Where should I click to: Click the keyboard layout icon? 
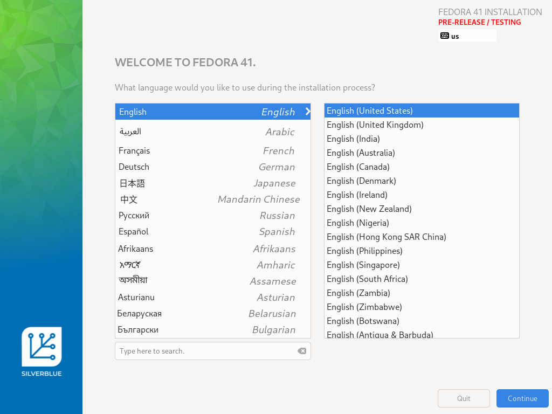(x=445, y=36)
